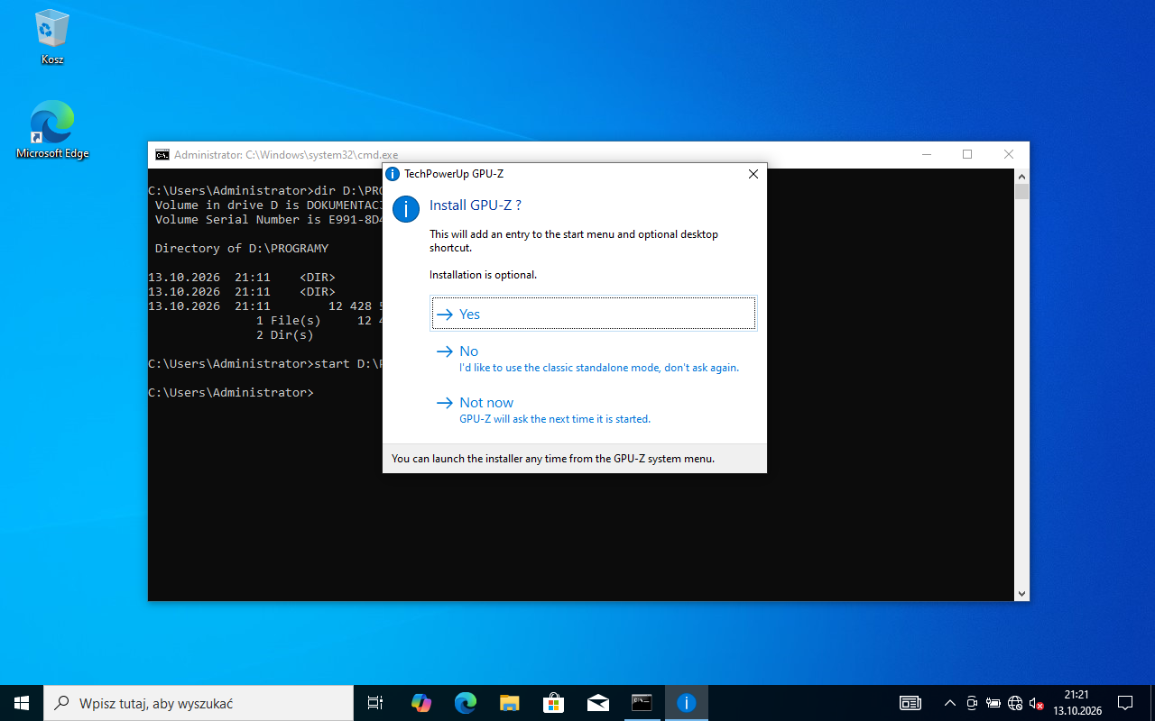The width and height of the screenshot is (1155, 721).
Task: Launch Copilot from the taskbar
Action: pos(420,703)
